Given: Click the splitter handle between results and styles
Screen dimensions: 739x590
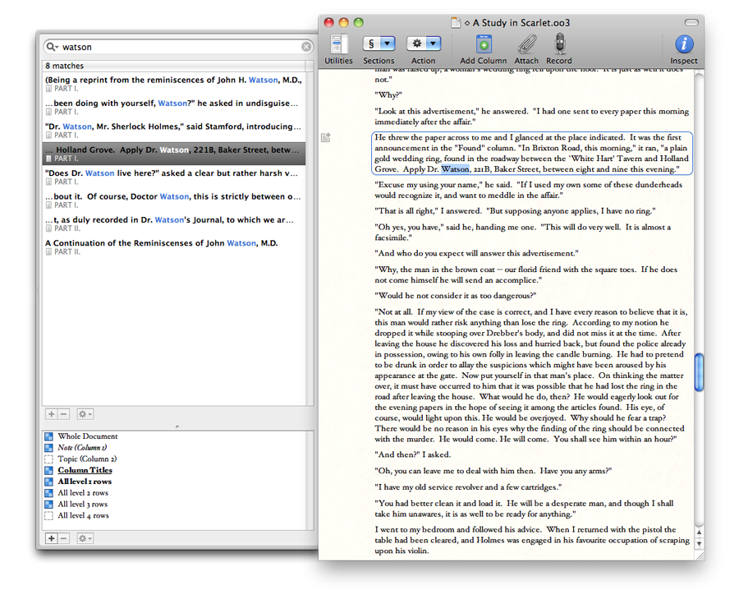Looking at the screenshot, I should (x=177, y=426).
